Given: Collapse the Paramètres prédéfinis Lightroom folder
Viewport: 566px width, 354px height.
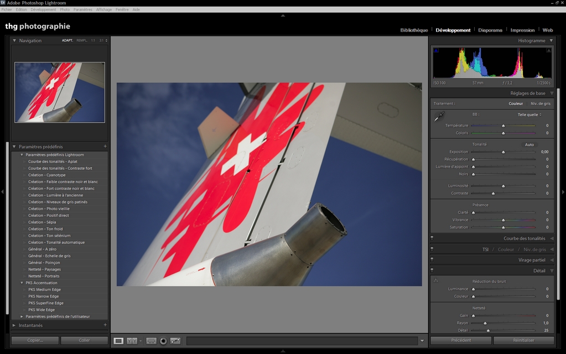Looking at the screenshot, I should point(22,155).
